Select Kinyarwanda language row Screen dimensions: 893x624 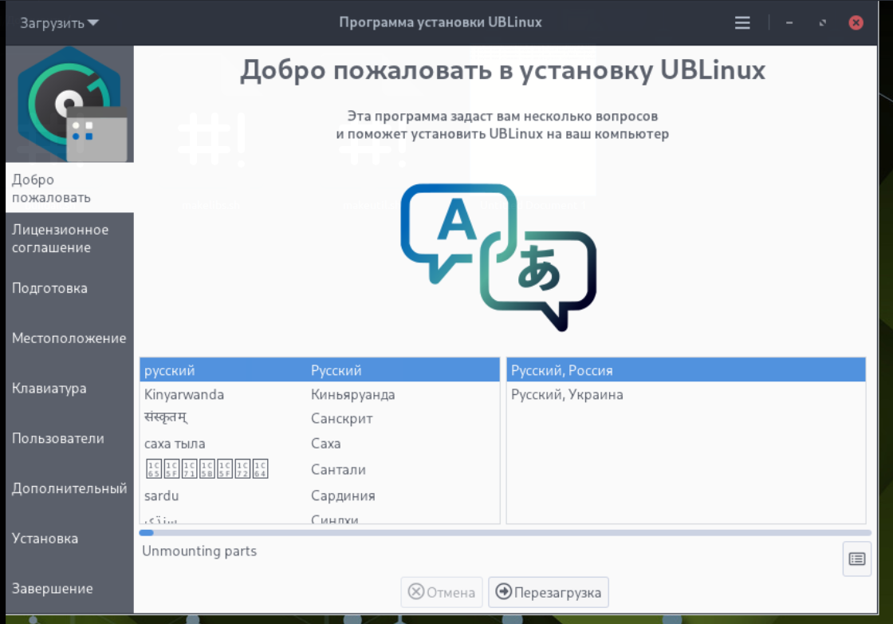[x=320, y=394]
